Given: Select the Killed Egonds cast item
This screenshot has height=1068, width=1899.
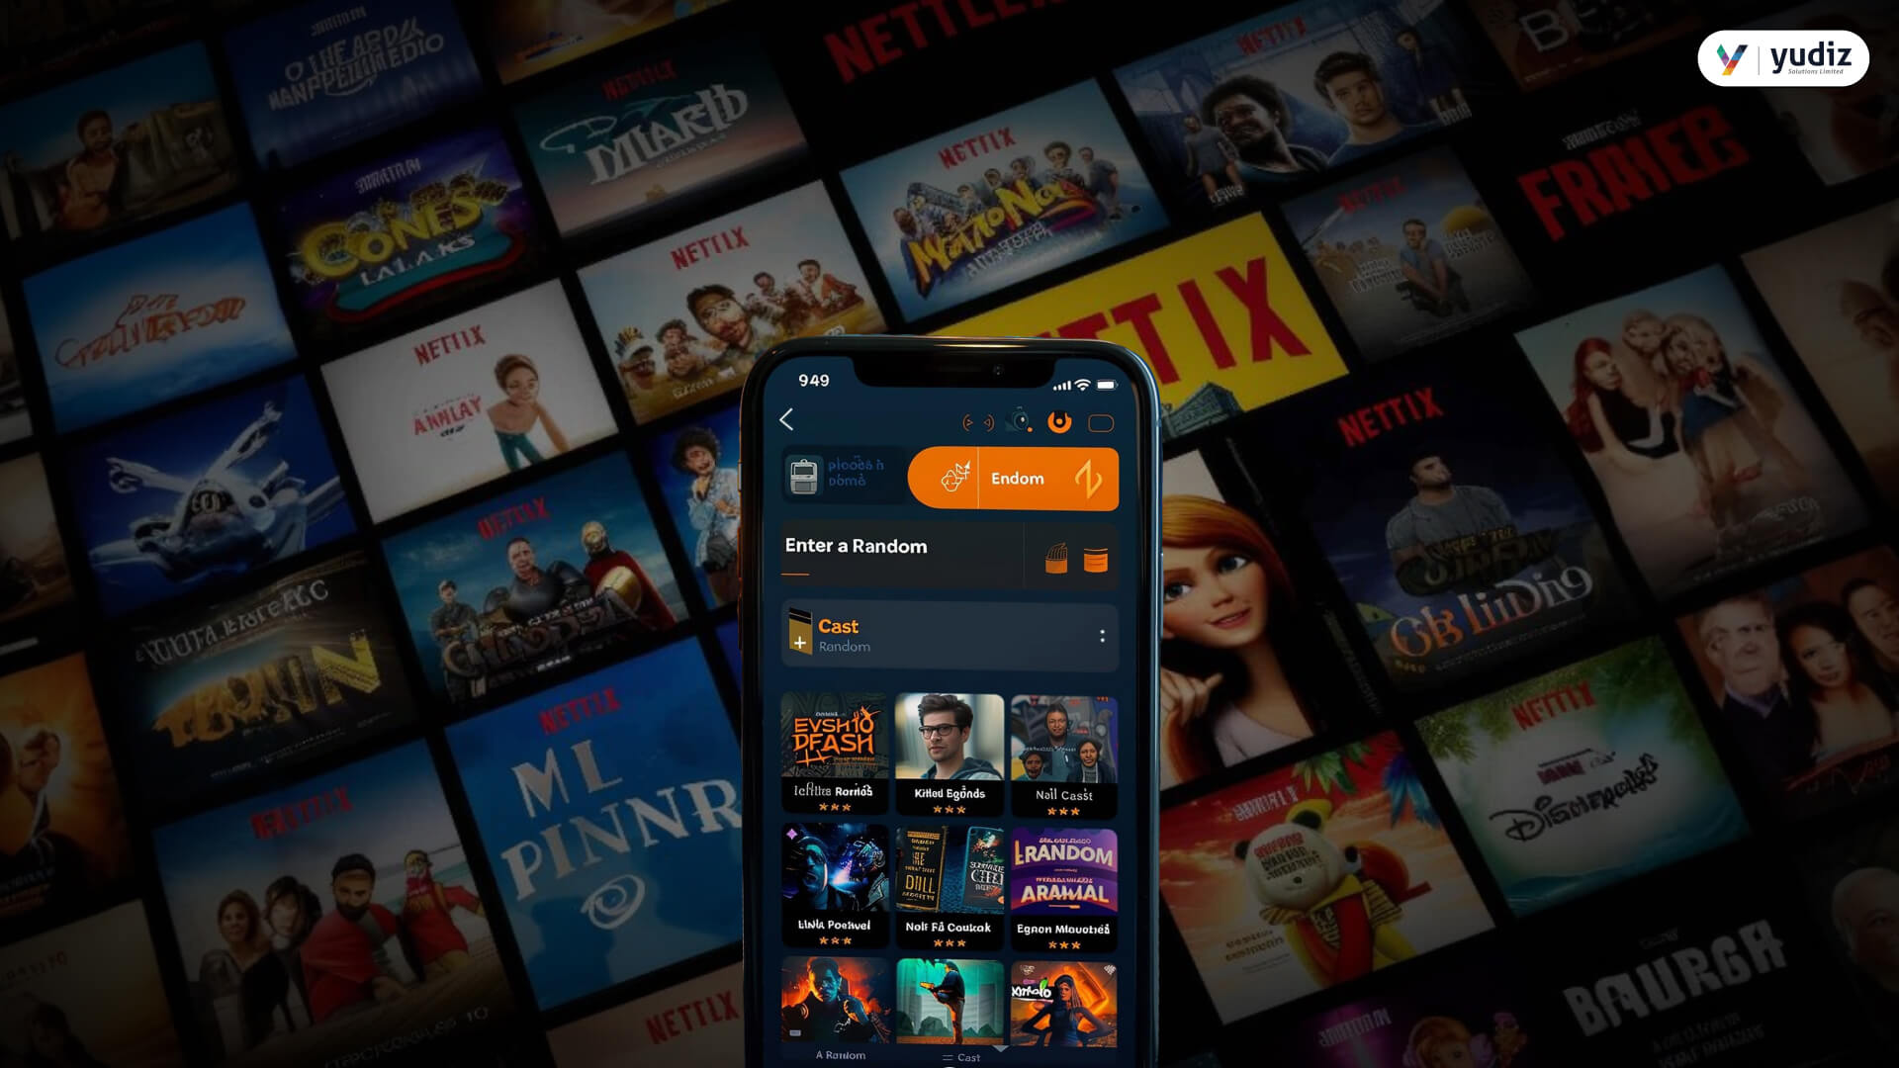Looking at the screenshot, I should [x=949, y=754].
